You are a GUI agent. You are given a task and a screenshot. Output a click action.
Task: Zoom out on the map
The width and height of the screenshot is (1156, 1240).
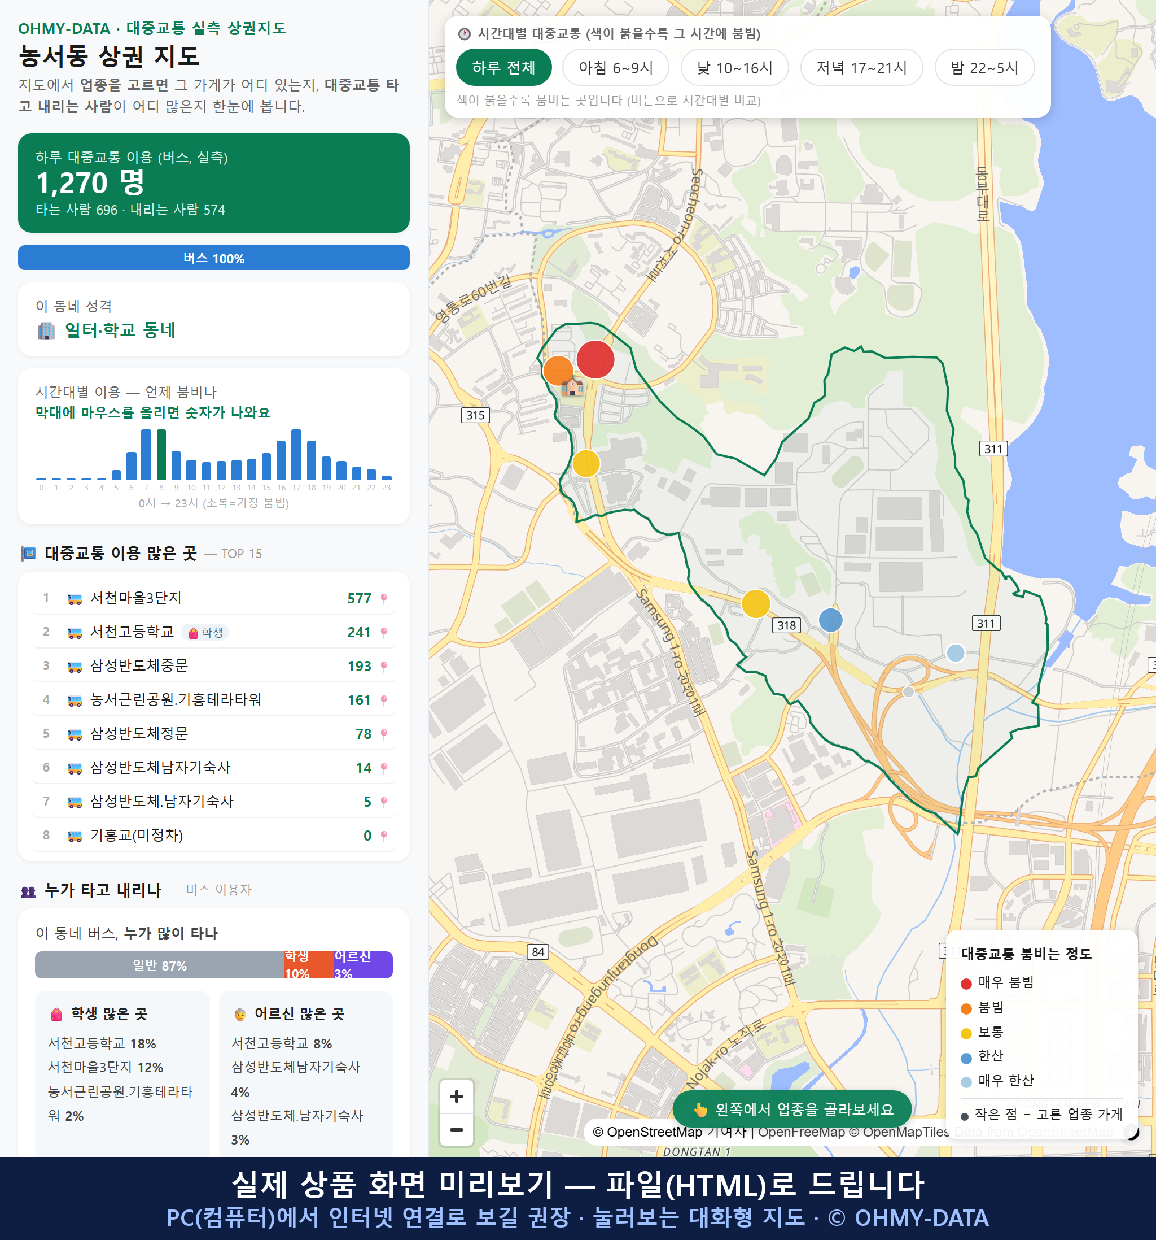[x=457, y=1130]
